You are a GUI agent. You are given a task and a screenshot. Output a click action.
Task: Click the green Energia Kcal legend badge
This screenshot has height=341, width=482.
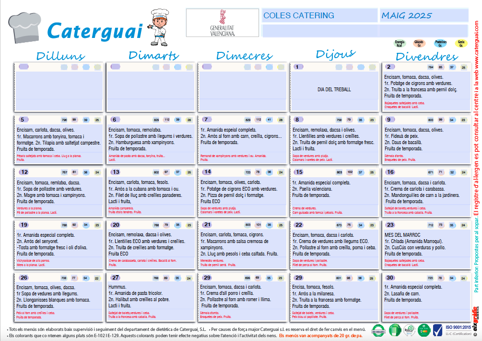[399, 44]
